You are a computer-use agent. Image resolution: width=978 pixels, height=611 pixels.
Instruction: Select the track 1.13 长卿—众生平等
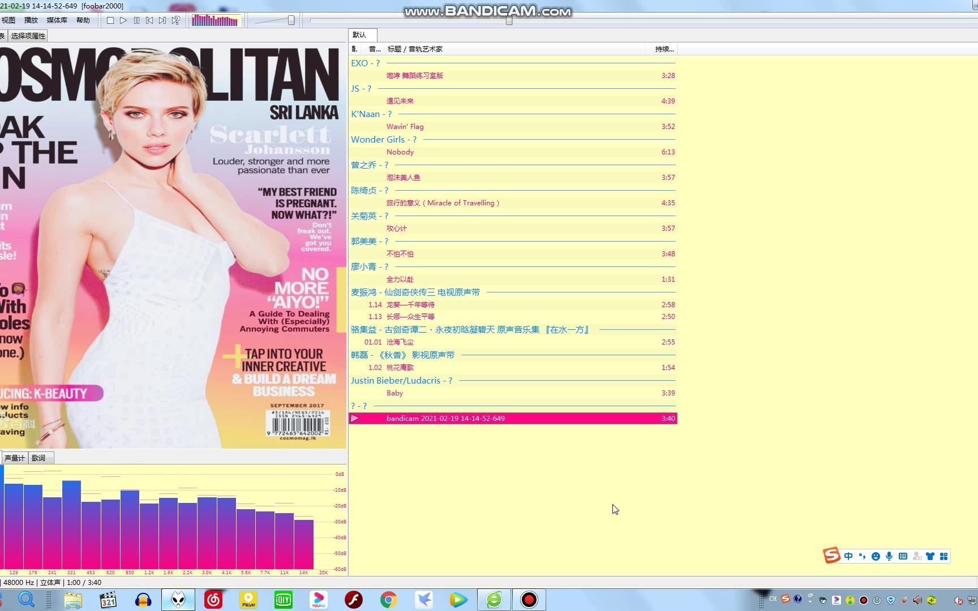coord(513,316)
